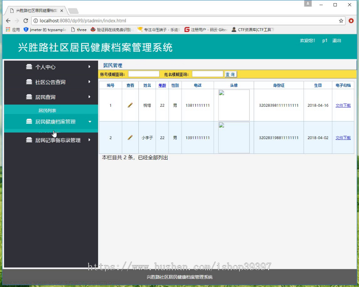Open the Chrome user profile icon

coord(308,4)
